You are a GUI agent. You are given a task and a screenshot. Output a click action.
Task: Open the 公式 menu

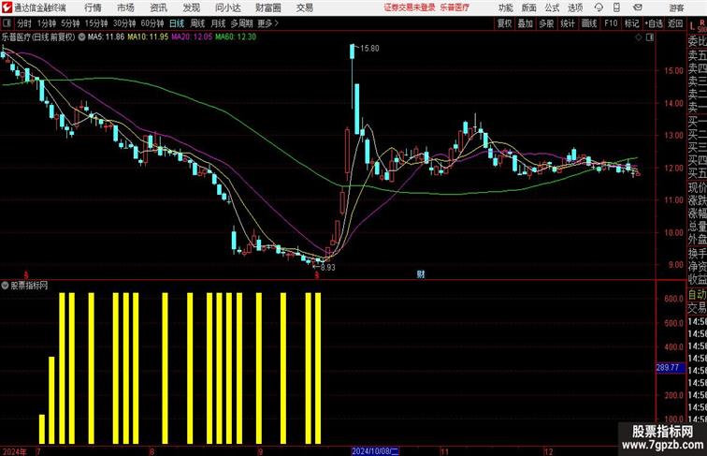[x=552, y=7]
